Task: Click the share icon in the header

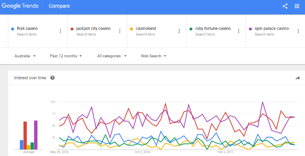Action: click(x=285, y=6)
